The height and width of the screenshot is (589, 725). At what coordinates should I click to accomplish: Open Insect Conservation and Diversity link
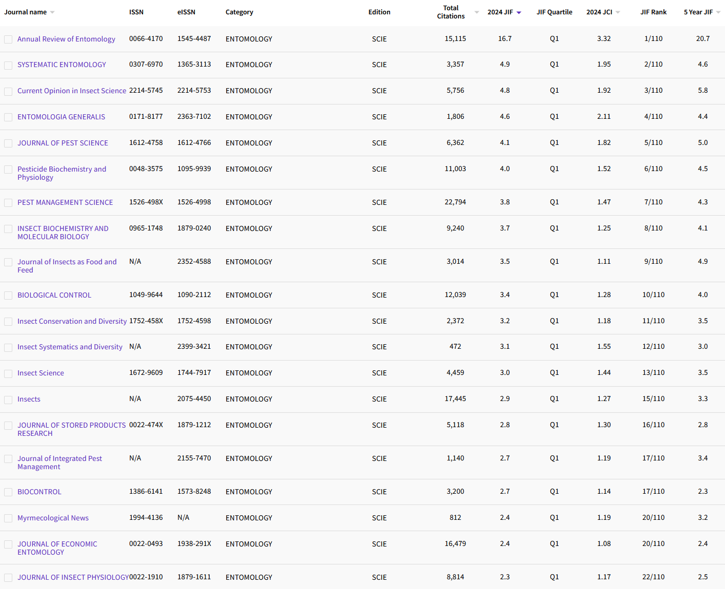click(x=72, y=321)
